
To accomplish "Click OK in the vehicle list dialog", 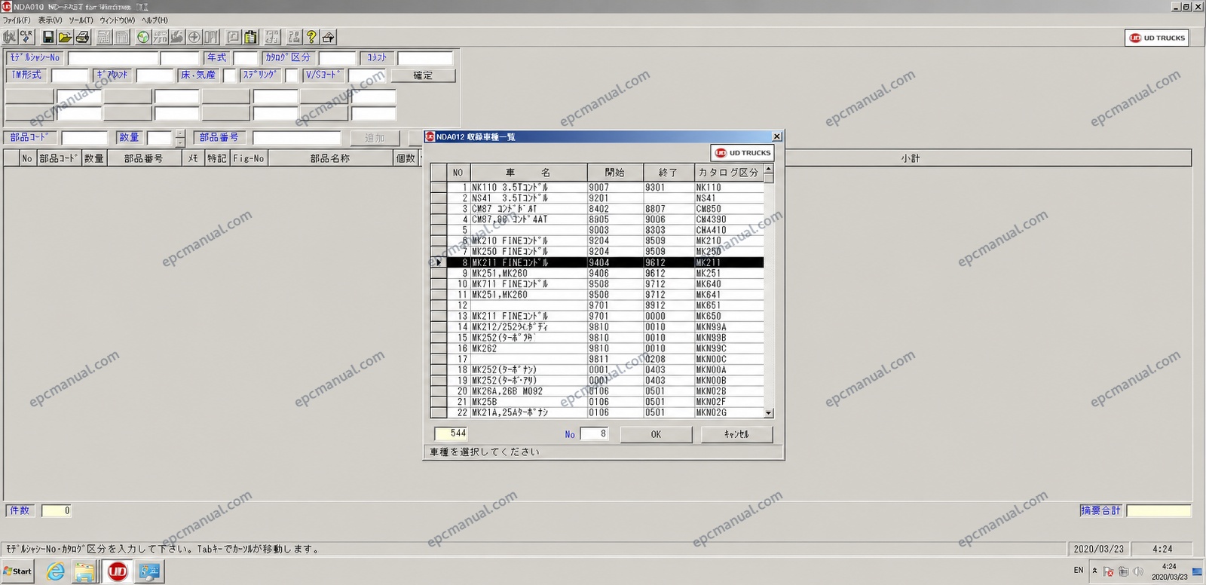I will [656, 434].
